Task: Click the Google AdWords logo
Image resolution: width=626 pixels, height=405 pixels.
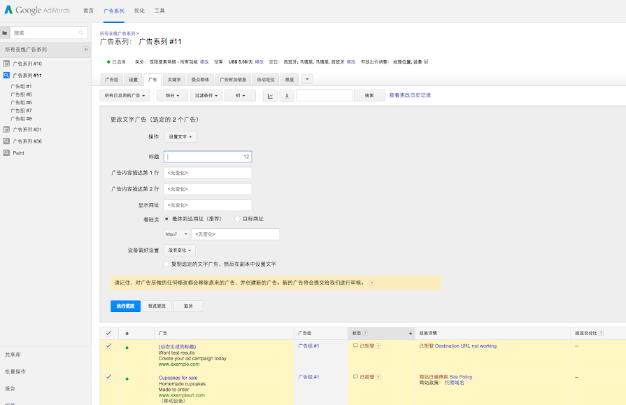Action: (37, 11)
